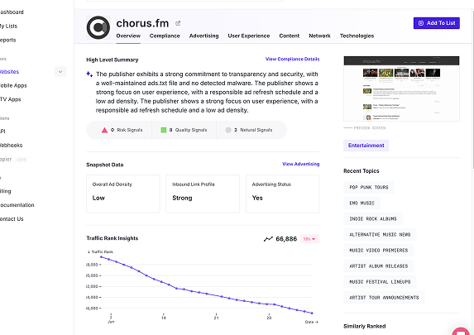The height and width of the screenshot is (335, 474).
Task: Select the ARTIST ALBUM RELEASES topic
Action: click(x=379, y=266)
